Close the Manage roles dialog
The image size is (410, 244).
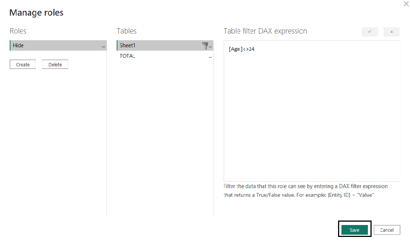[x=406, y=4]
